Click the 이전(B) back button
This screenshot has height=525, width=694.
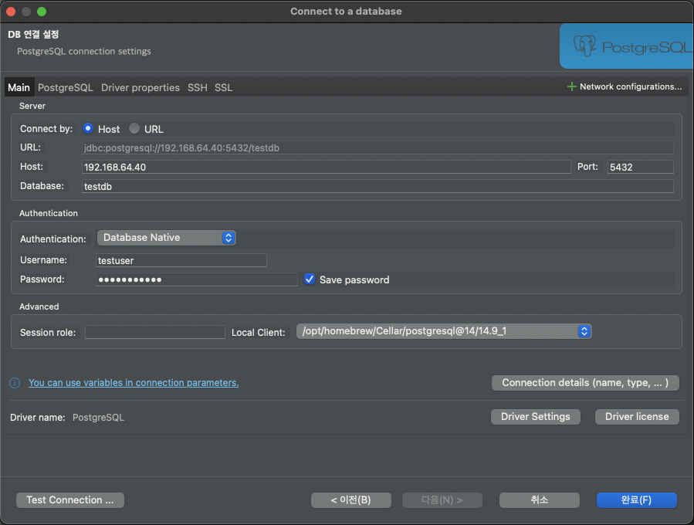351,500
